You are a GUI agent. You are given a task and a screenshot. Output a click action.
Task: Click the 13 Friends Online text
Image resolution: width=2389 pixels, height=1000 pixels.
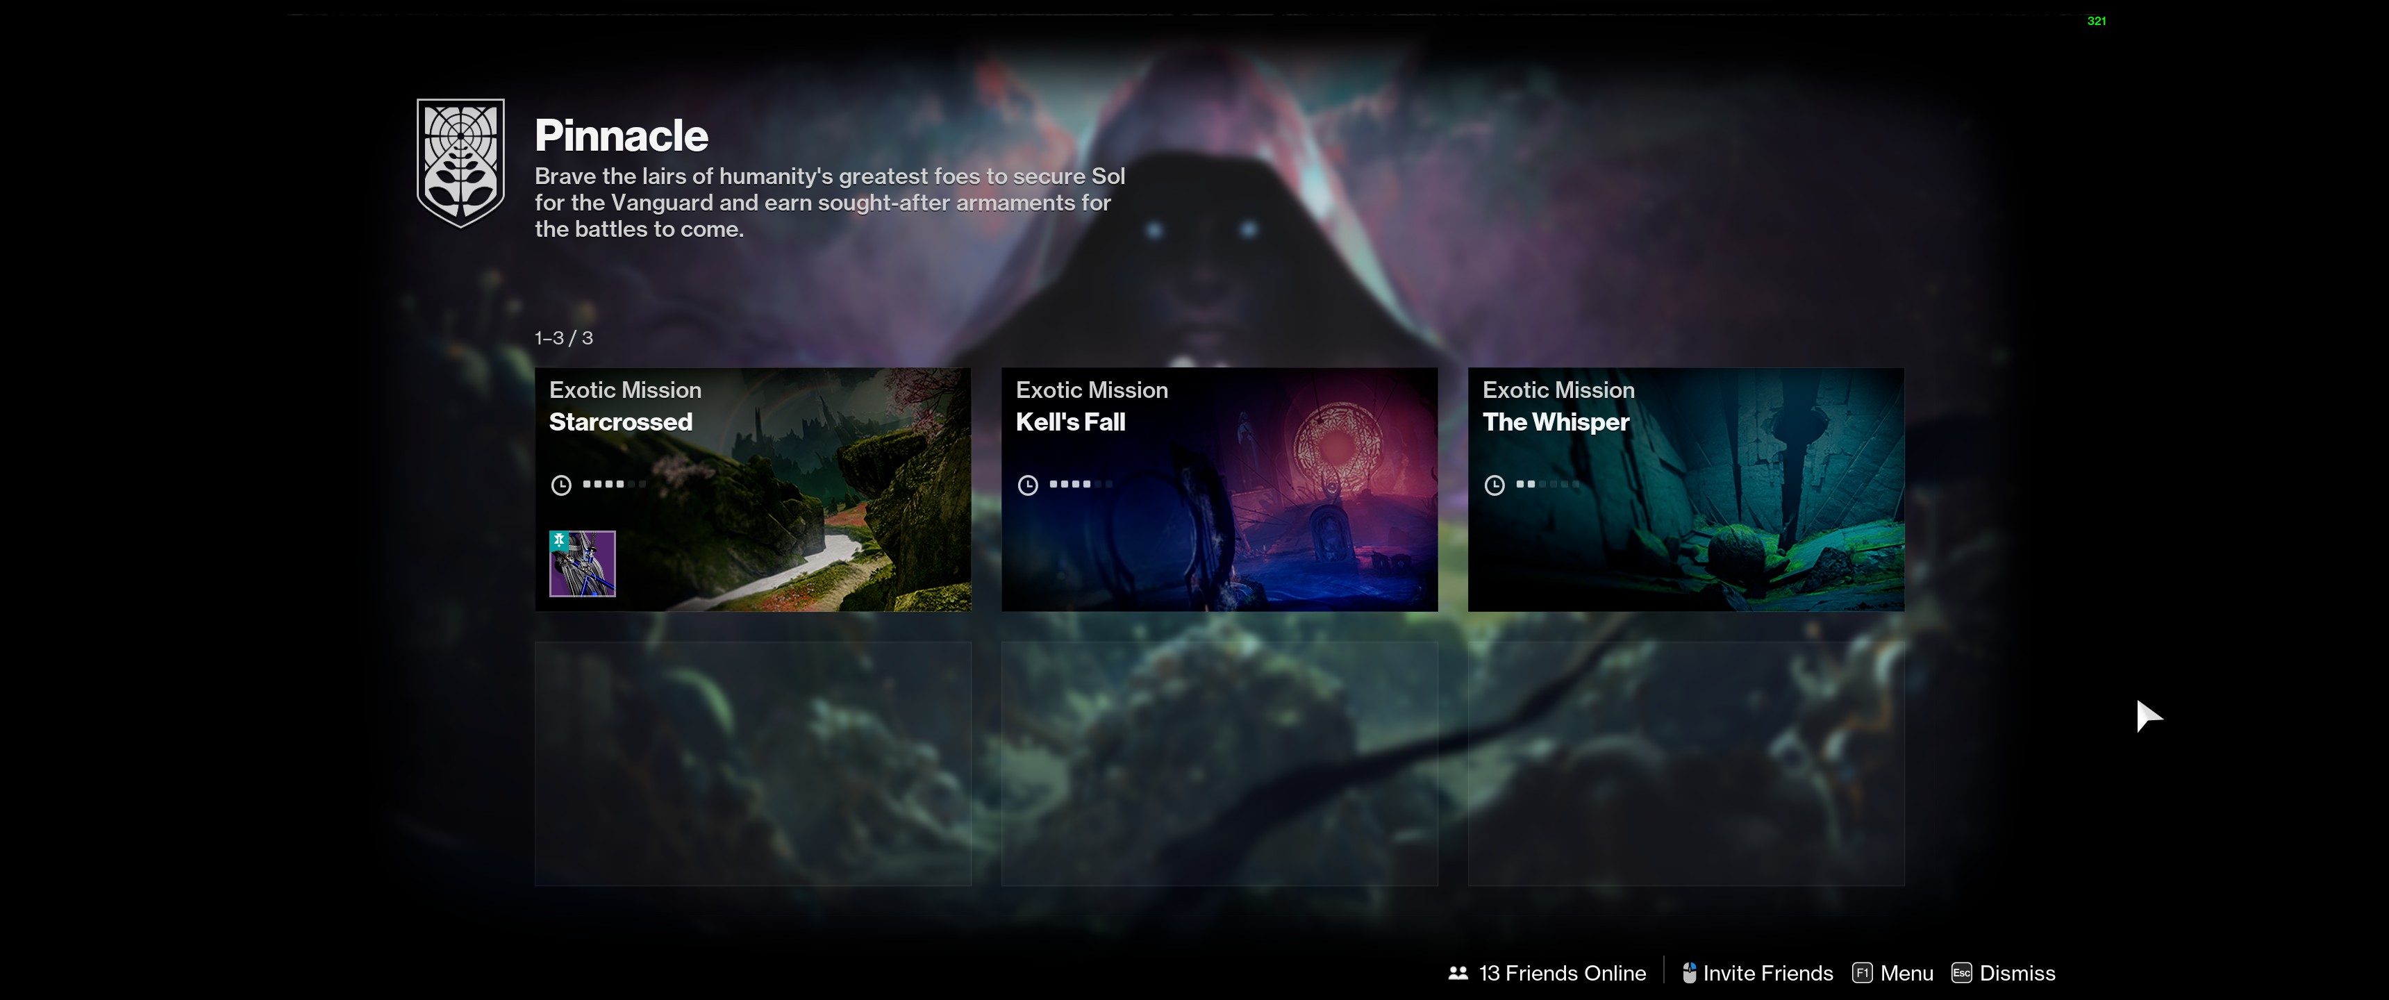1562,973
